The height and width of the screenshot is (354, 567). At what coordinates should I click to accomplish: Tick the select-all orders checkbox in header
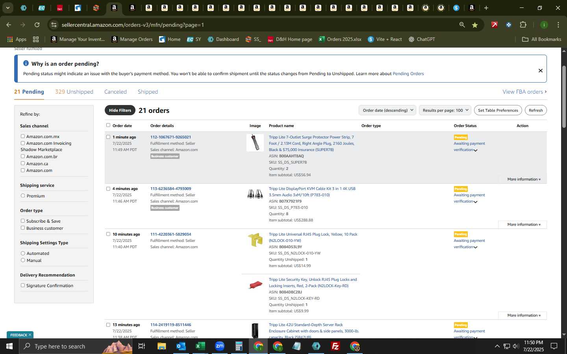click(x=108, y=125)
